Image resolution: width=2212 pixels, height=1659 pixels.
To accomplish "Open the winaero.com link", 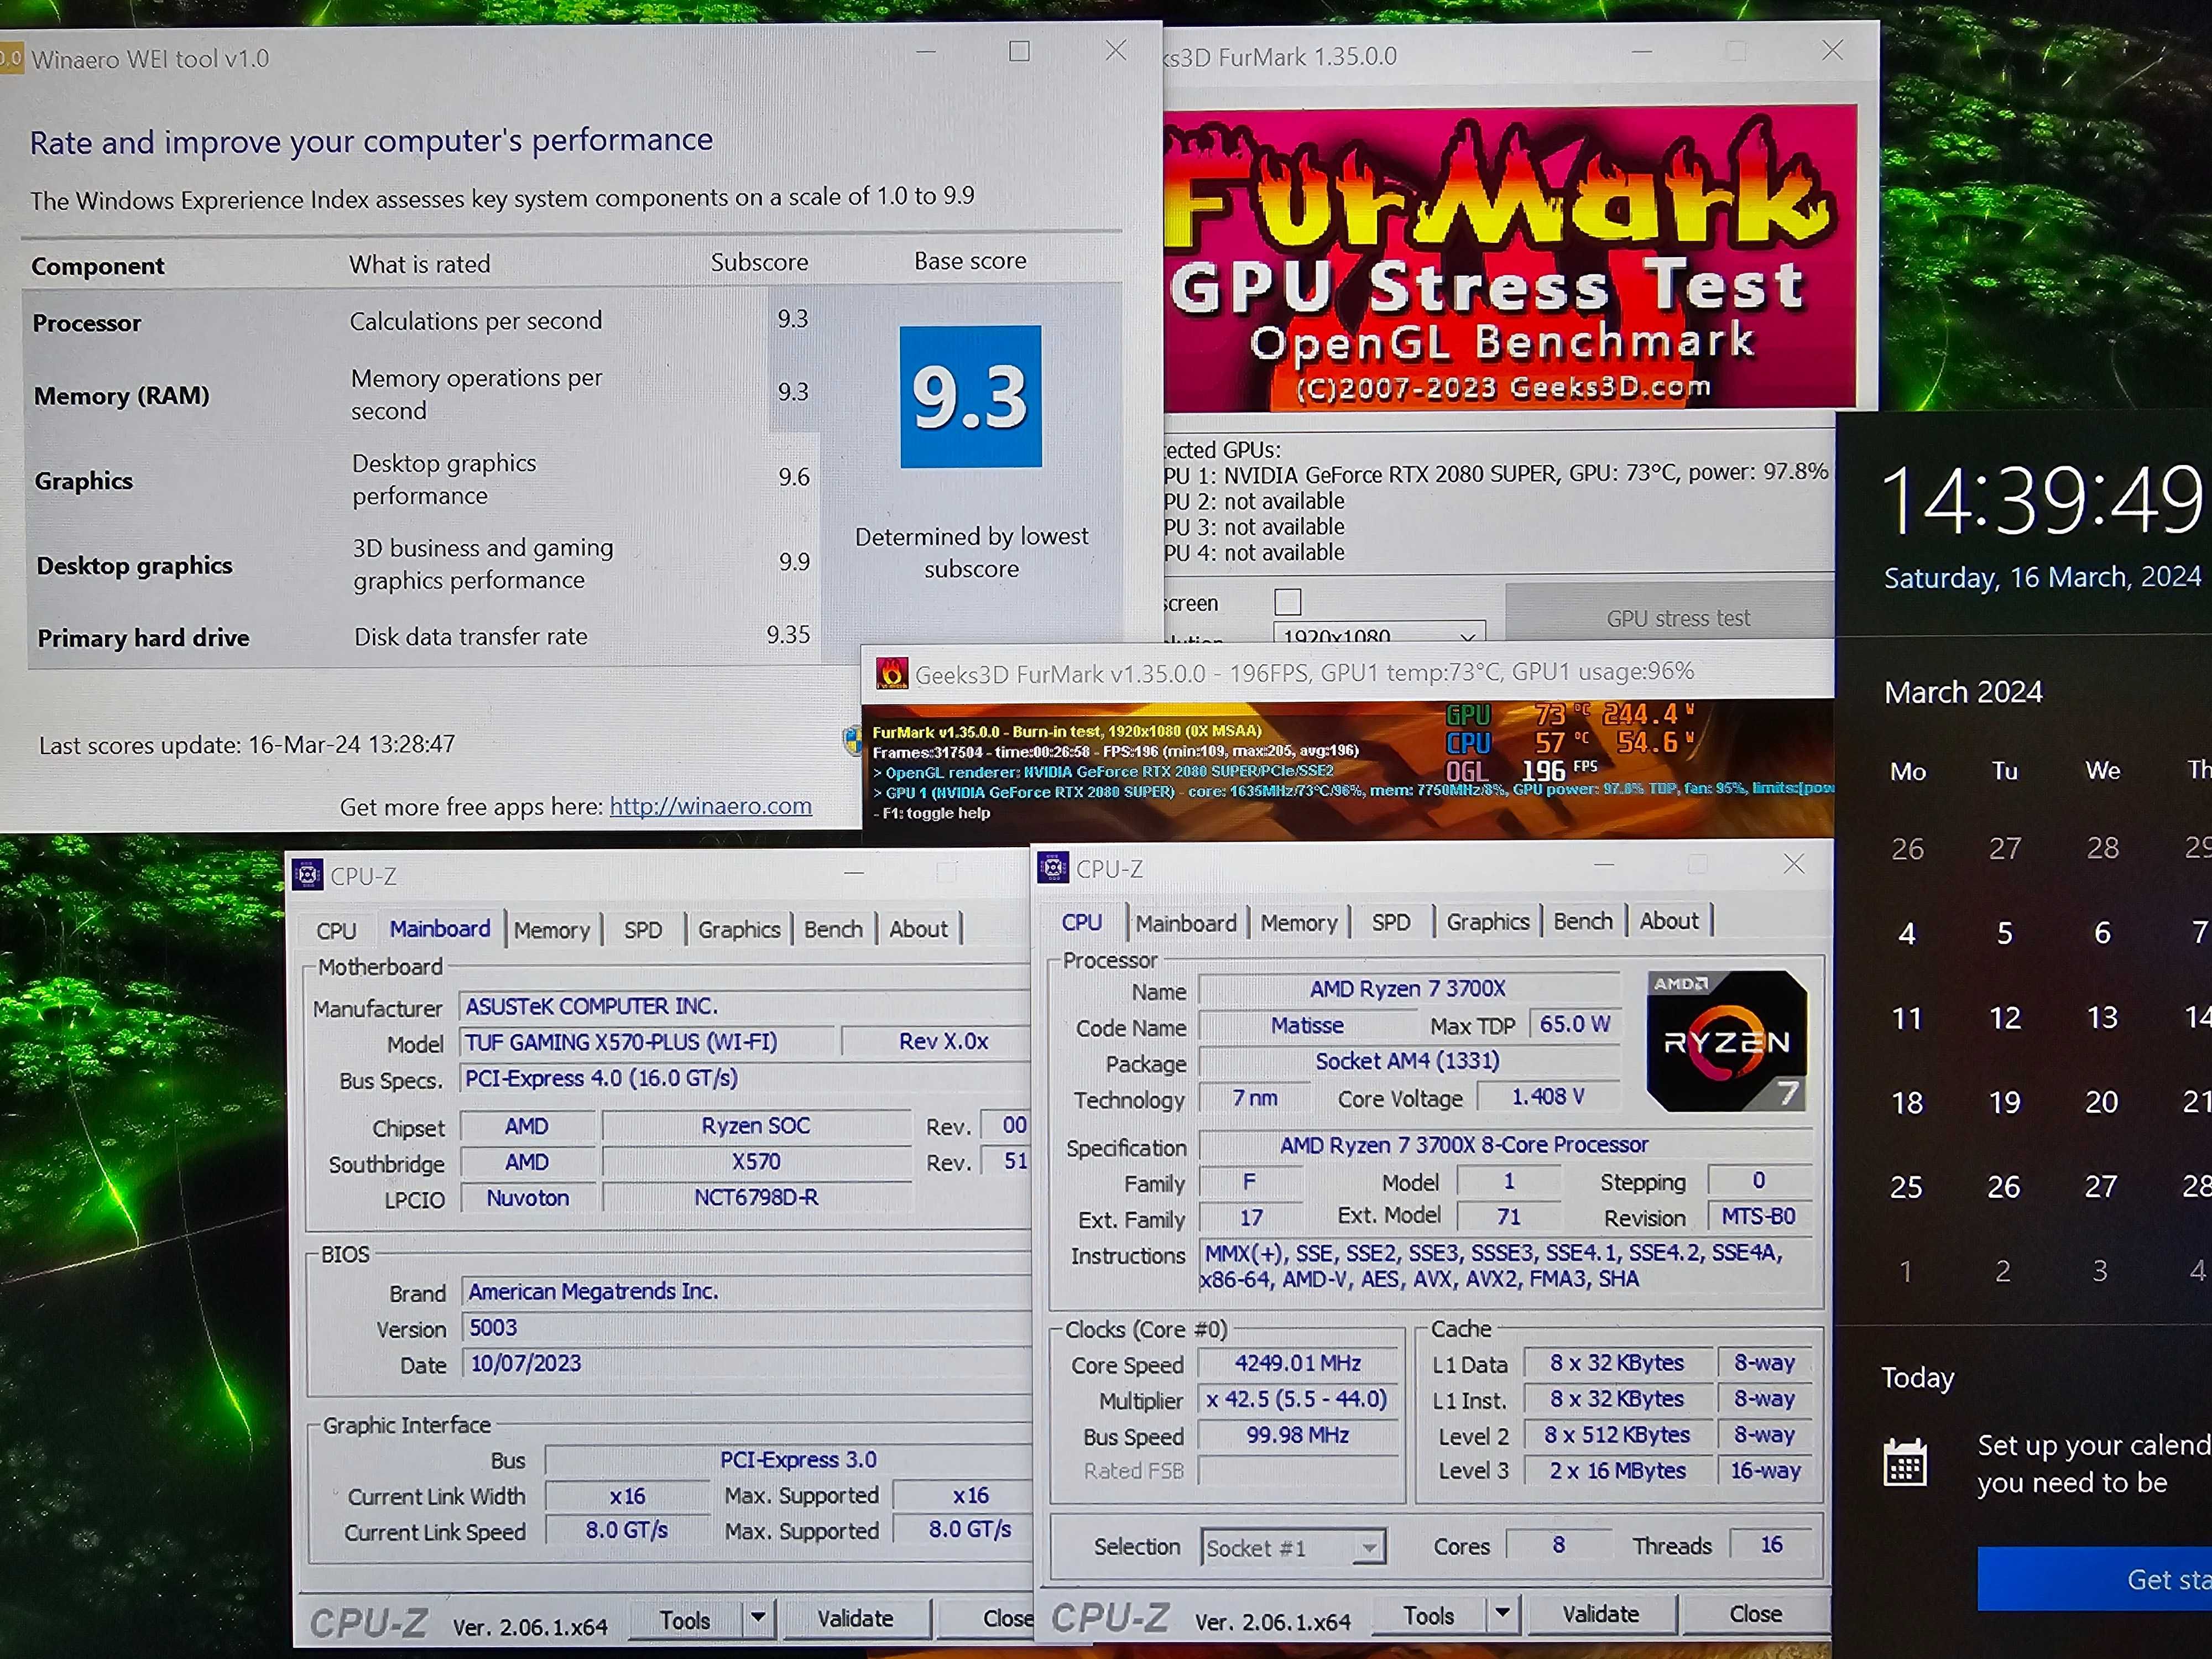I will point(710,806).
